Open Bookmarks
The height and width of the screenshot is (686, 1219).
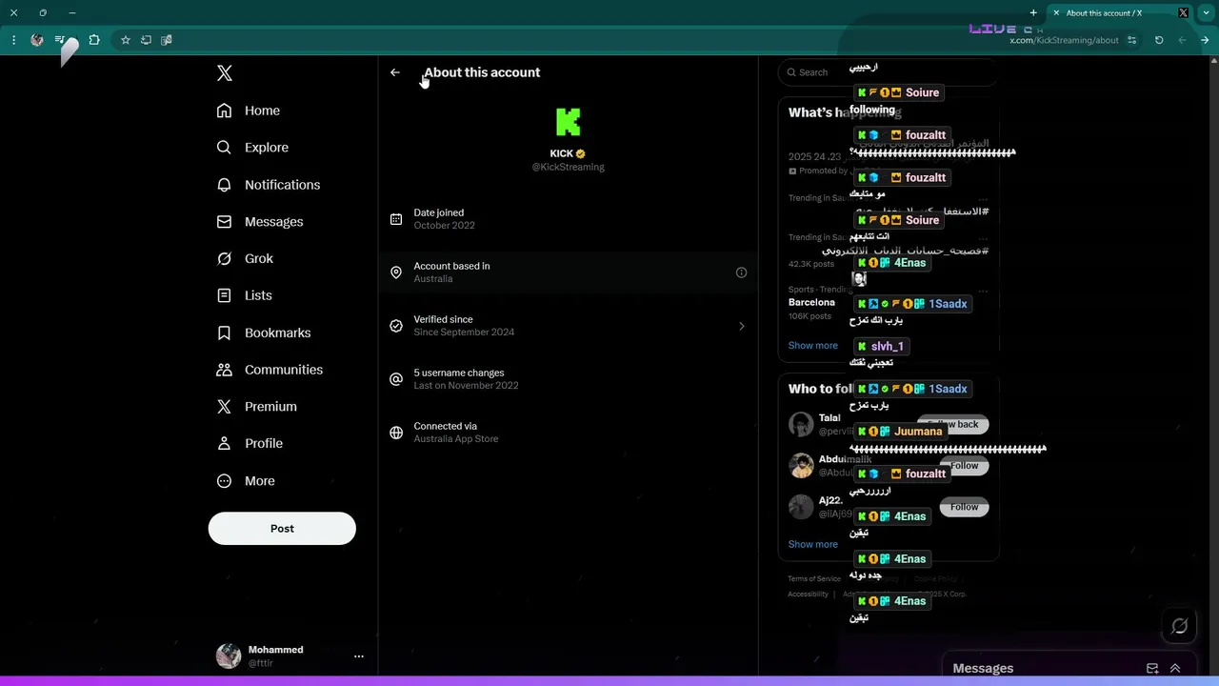point(263,333)
